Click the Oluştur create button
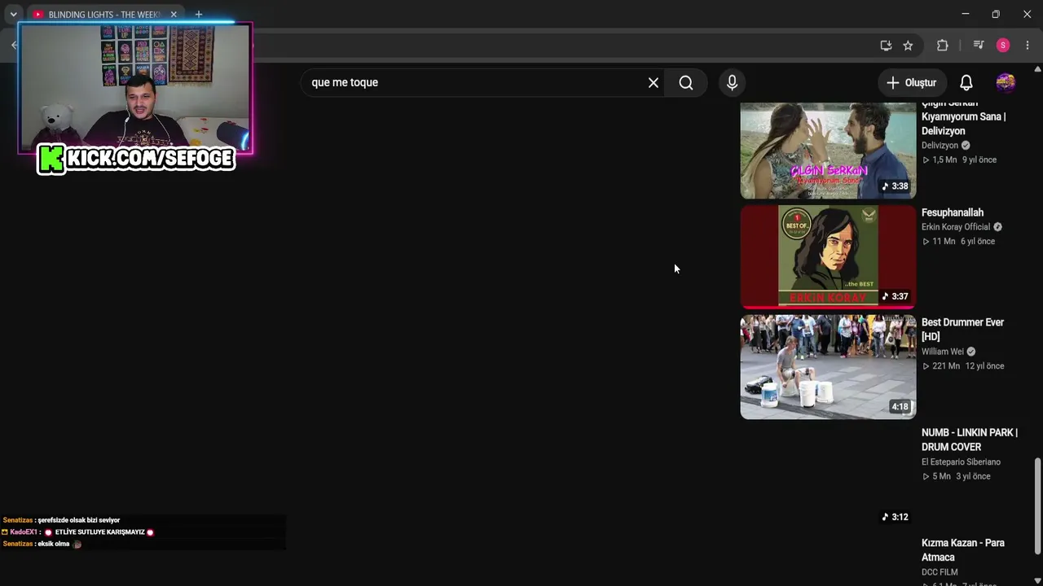The width and height of the screenshot is (1043, 586). coord(912,82)
